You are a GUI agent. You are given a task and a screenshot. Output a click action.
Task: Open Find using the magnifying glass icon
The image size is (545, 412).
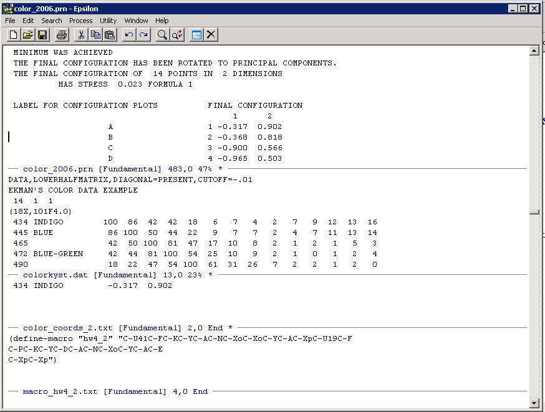162,35
